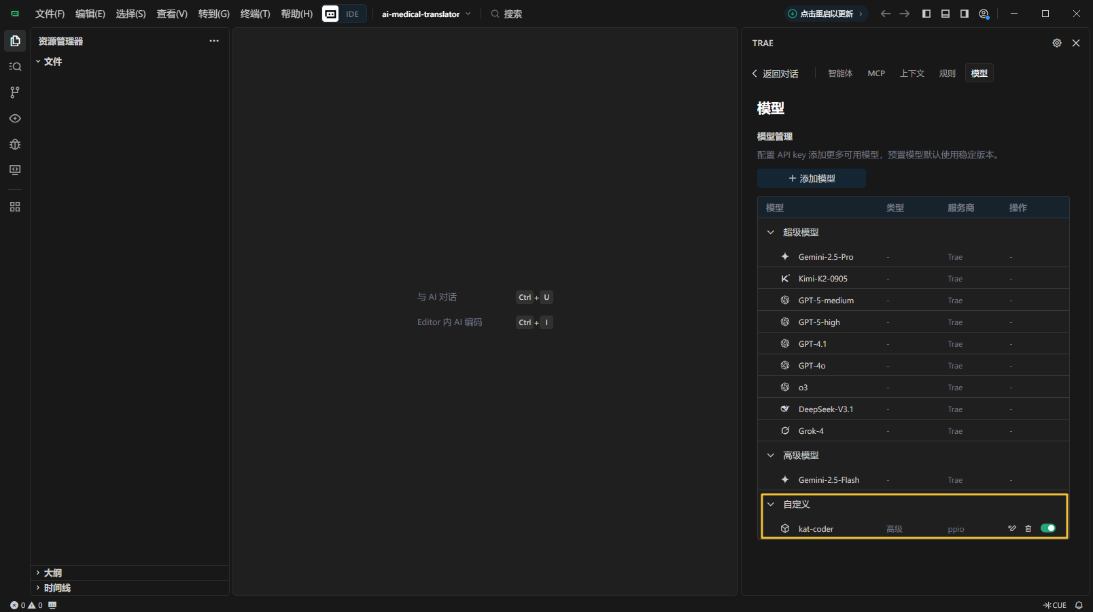The image size is (1093, 612).
Task: Click the ppio provider cell
Action: tap(956, 529)
